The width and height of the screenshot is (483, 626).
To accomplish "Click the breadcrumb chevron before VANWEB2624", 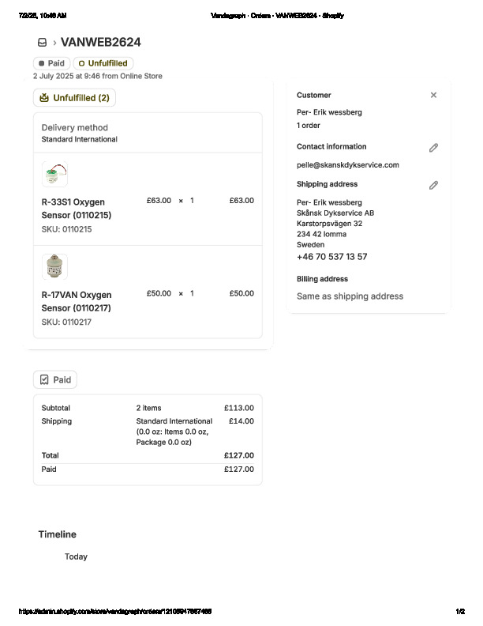I will pos(54,43).
